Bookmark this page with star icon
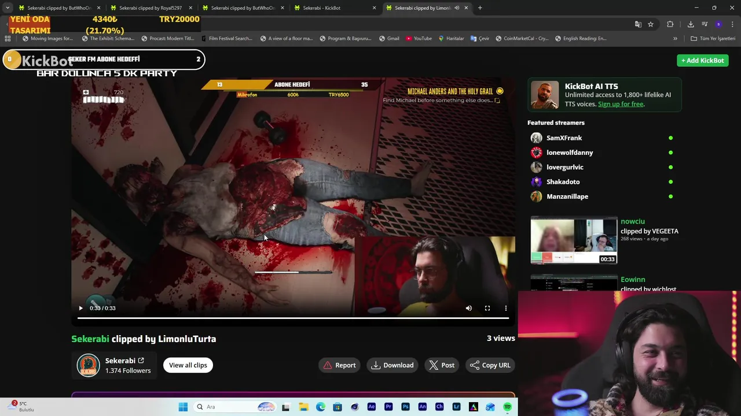 coord(651,24)
